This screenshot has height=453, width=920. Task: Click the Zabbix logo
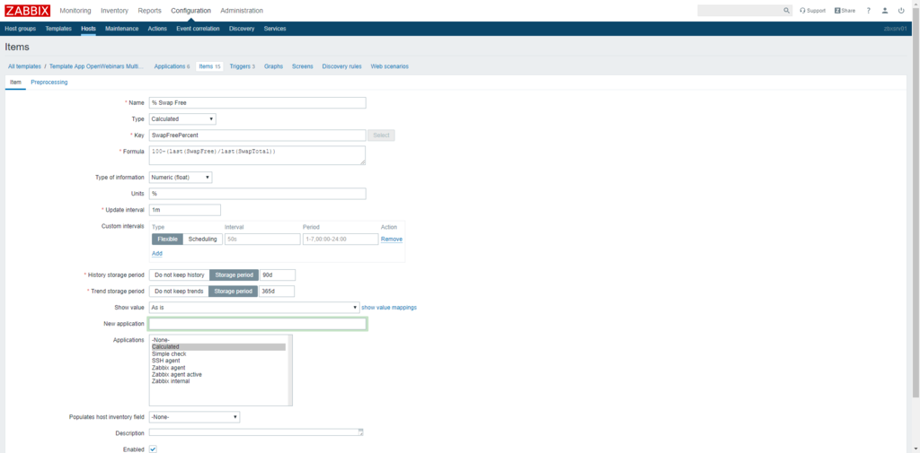27,11
